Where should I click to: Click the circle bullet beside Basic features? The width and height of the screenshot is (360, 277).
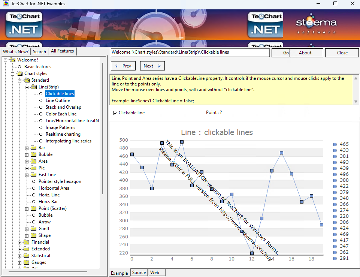pos(19,67)
